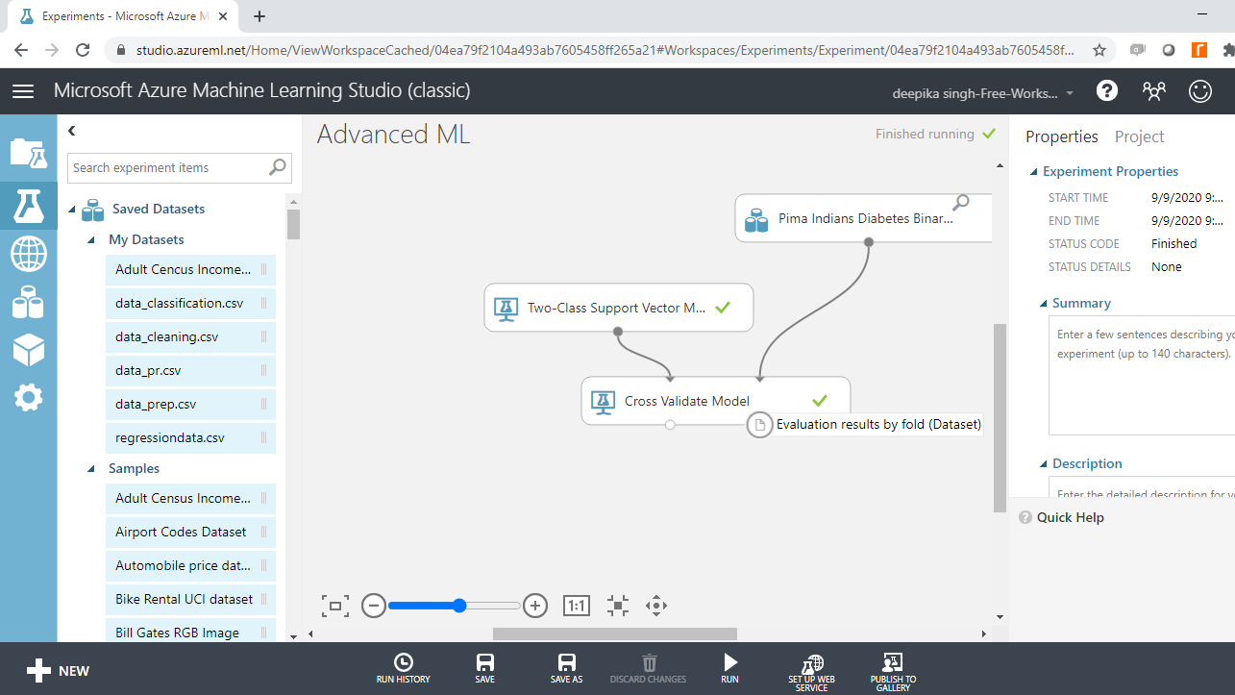1235x695 pixels.
Task: Click the zoom to fit selection icon
Action: 618,606
